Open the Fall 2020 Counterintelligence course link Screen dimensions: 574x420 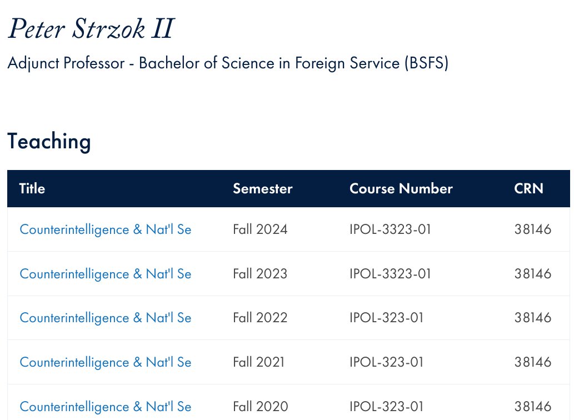pyautogui.click(x=106, y=407)
